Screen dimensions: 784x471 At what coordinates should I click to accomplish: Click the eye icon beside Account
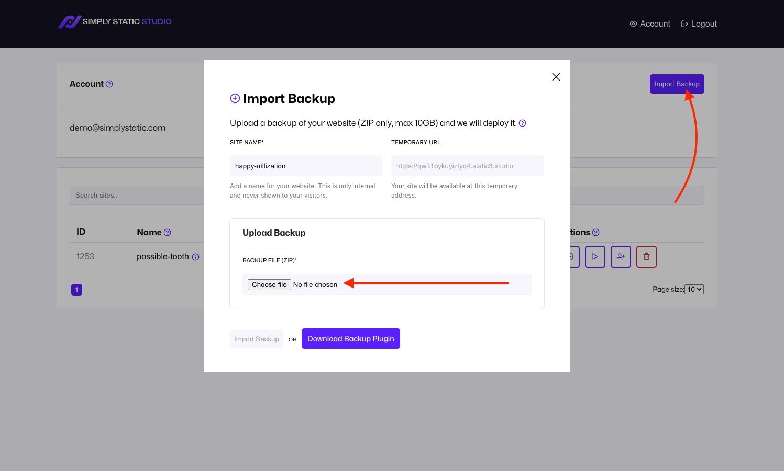tap(633, 24)
